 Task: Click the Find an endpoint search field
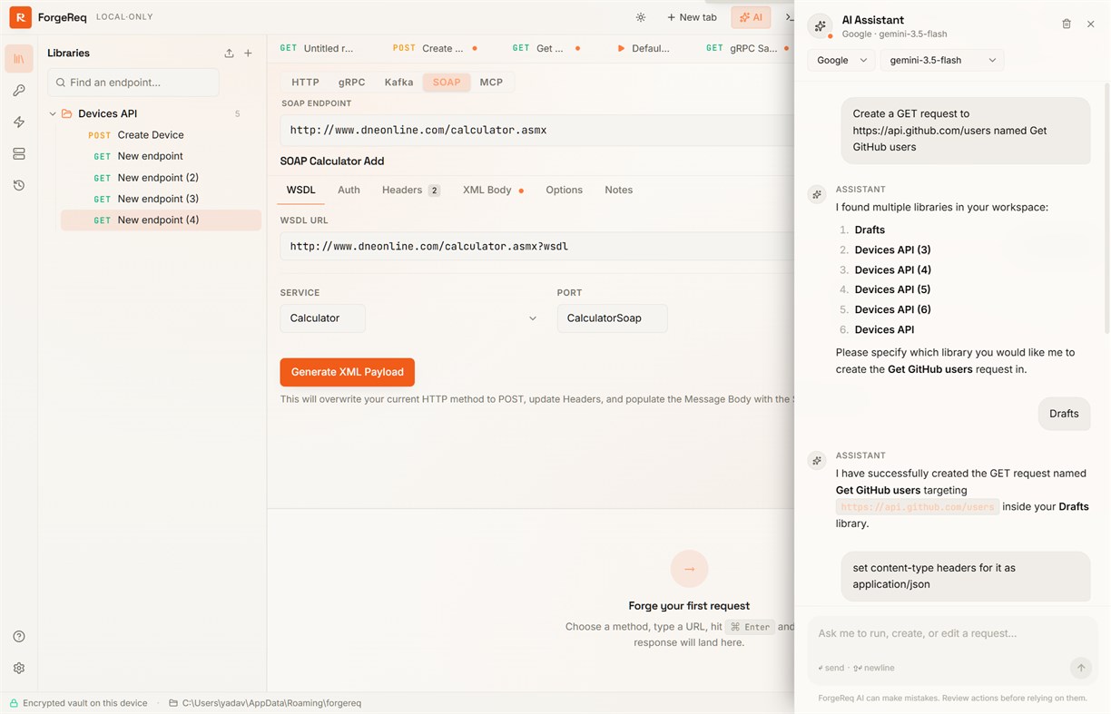pos(133,83)
